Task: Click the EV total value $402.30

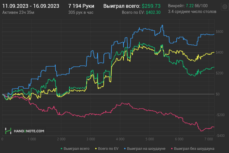Action: (x=153, y=12)
